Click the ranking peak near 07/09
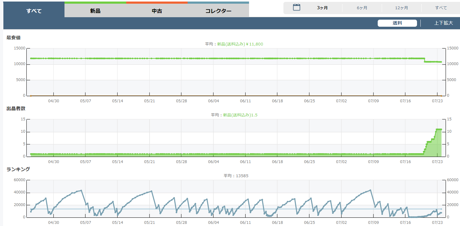The width and height of the screenshot is (460, 226). pyautogui.click(x=370, y=190)
